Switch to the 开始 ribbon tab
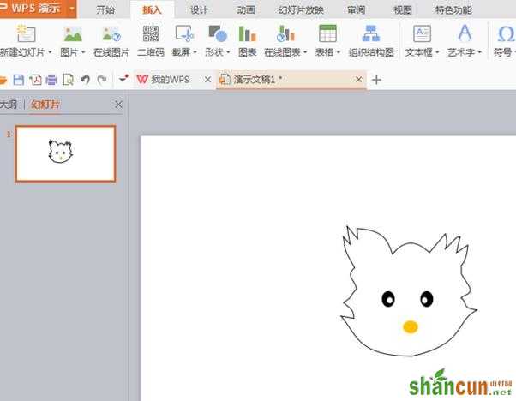 coord(105,10)
